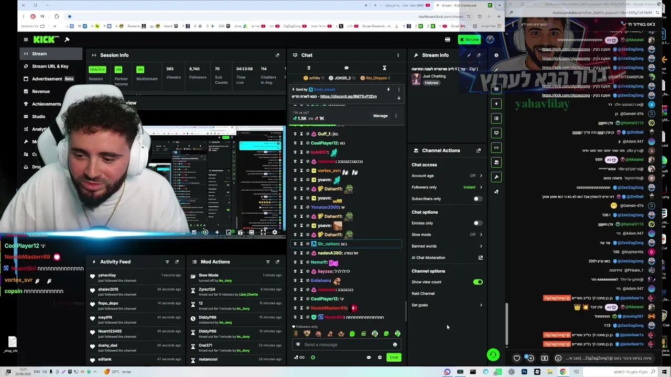This screenshot has height=377, width=671.
Task: Click the Manage poll button
Action: coord(380,116)
